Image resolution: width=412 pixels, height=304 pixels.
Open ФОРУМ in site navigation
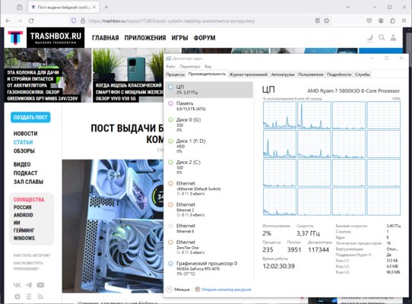coord(204,38)
